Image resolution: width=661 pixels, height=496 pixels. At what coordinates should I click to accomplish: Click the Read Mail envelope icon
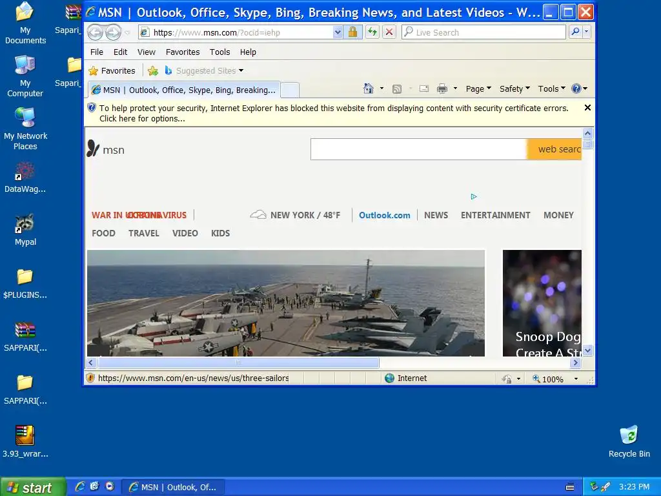pyautogui.click(x=424, y=88)
